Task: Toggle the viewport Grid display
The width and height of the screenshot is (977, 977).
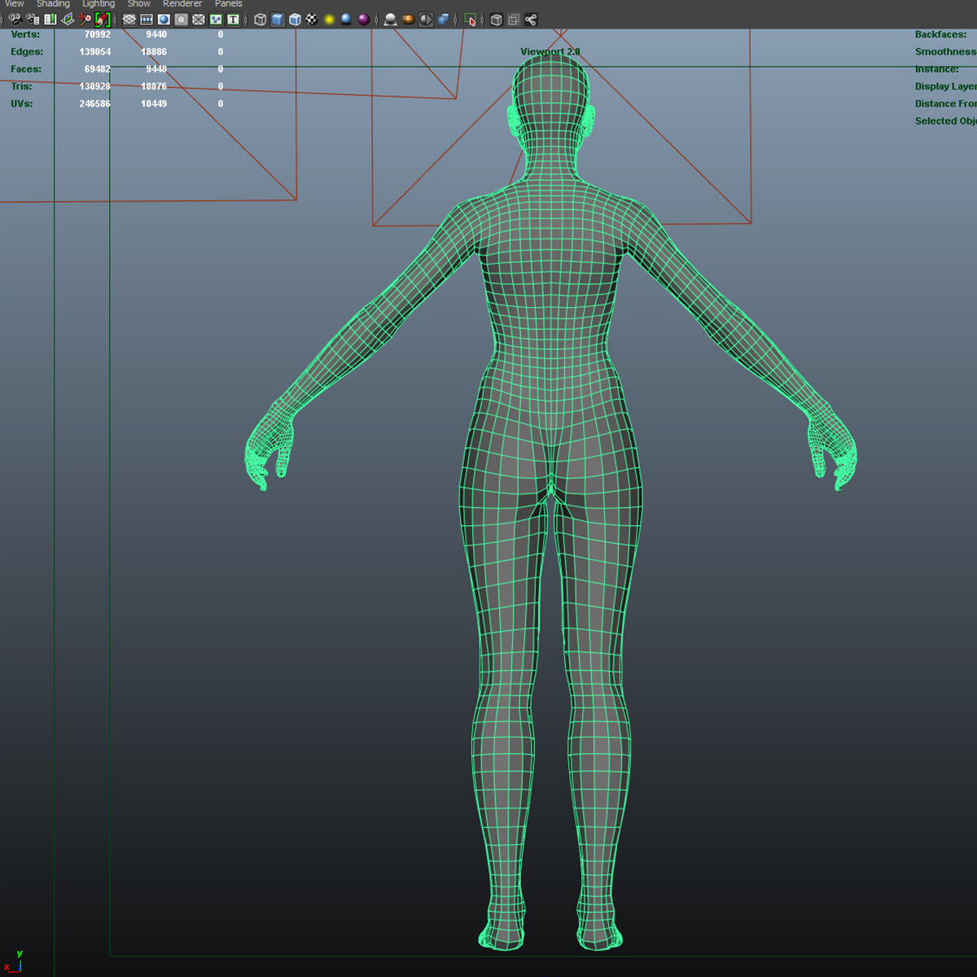Action: (129, 20)
